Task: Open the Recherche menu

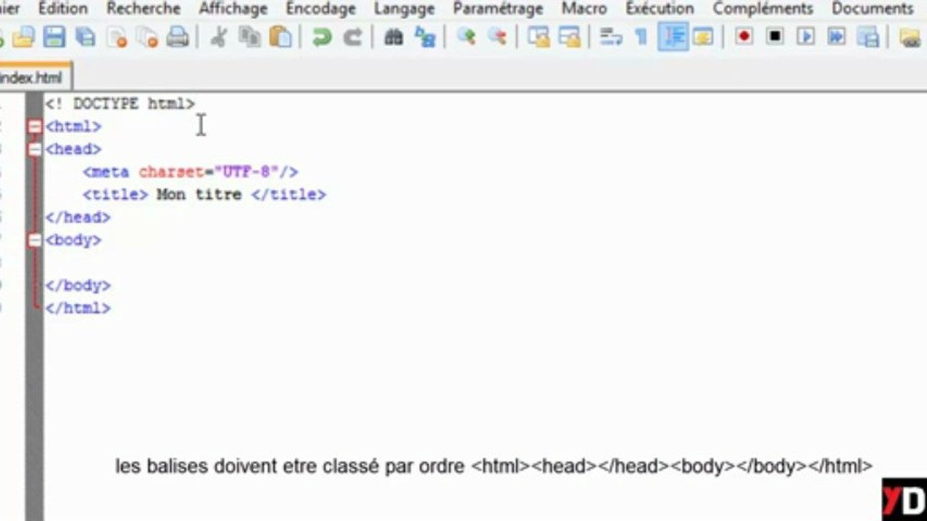Action: coord(143,9)
